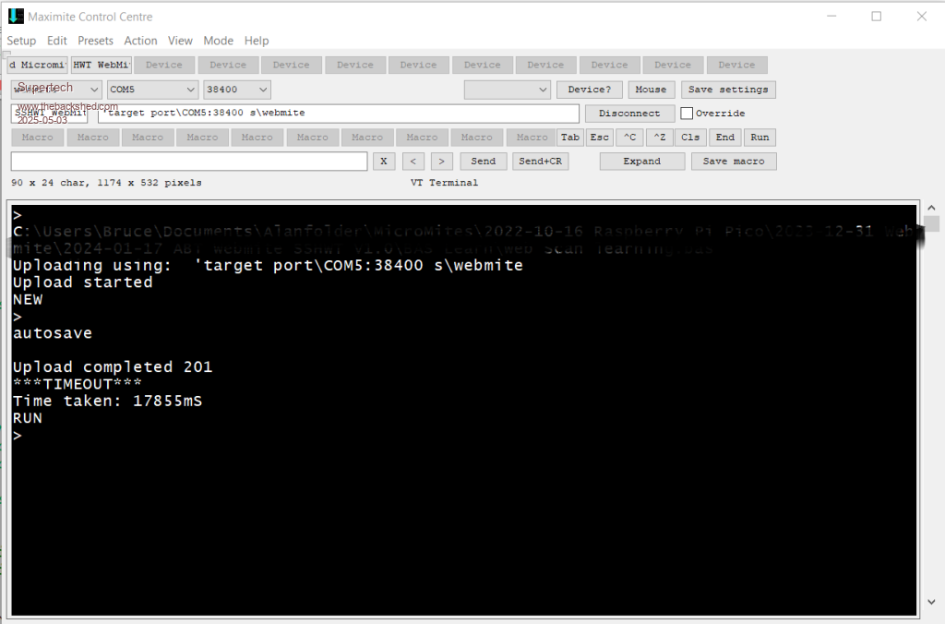Open the Setup menu
The height and width of the screenshot is (624, 945).
click(21, 41)
